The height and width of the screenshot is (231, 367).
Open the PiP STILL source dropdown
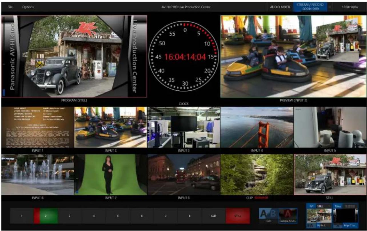324,206
